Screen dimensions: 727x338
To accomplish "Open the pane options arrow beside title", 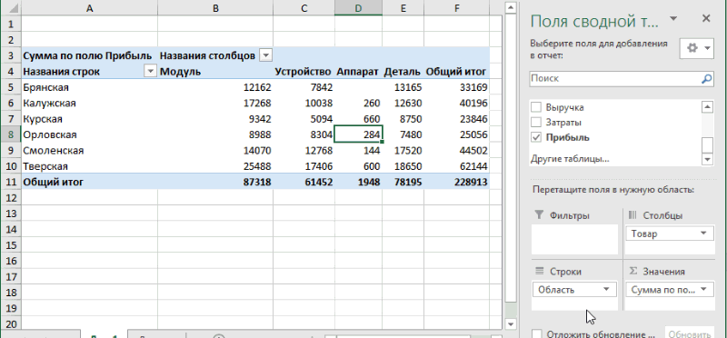I will click(673, 18).
